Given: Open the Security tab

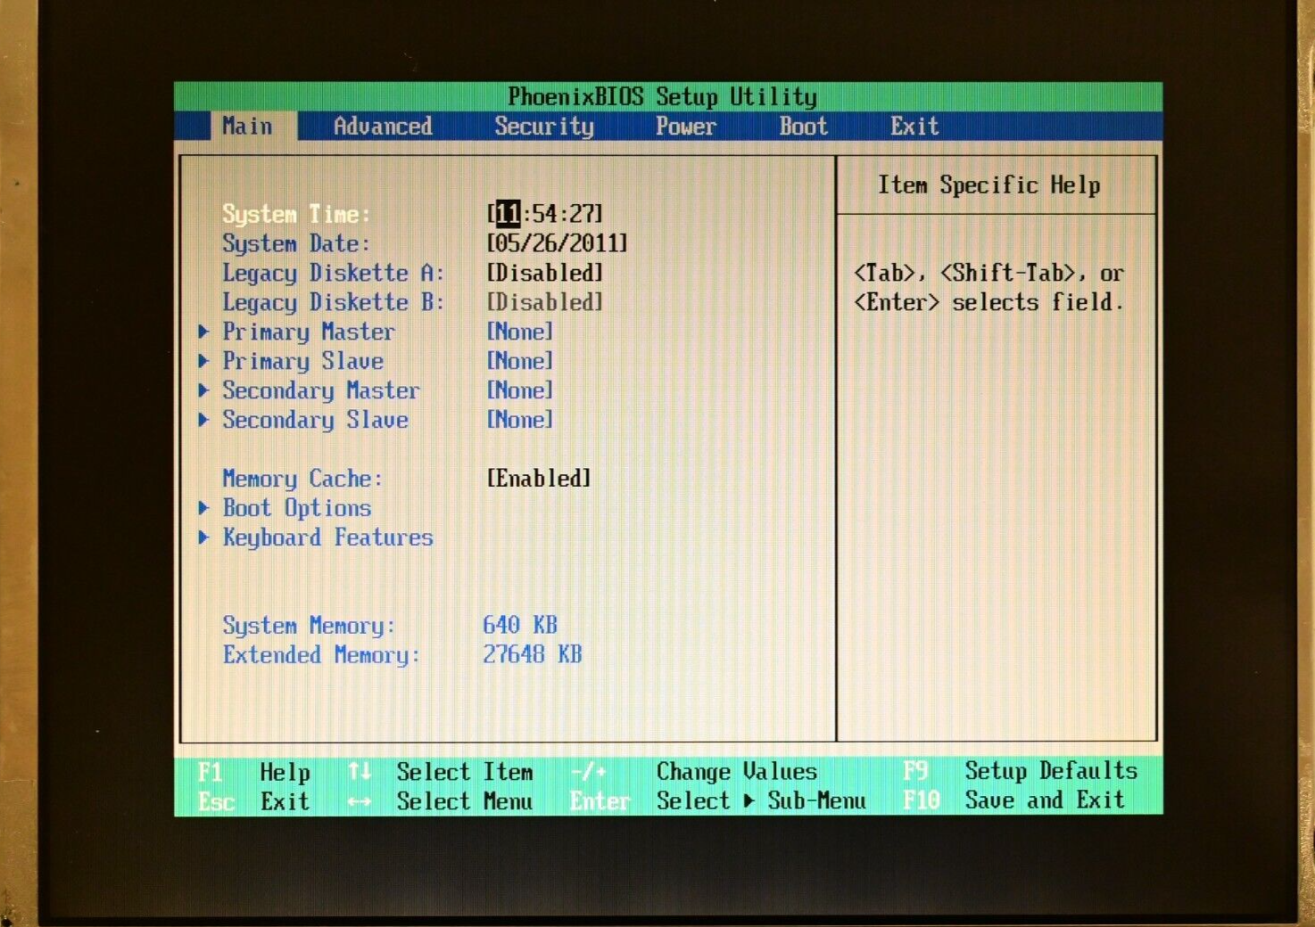Looking at the screenshot, I should 544,127.
